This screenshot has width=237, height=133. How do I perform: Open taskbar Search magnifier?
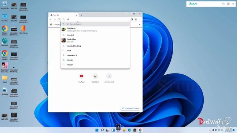pyautogui.click(x=102, y=130)
